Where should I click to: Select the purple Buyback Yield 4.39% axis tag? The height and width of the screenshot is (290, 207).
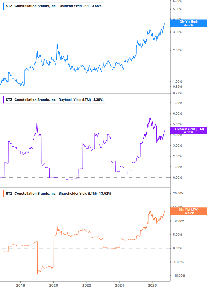coord(189,131)
